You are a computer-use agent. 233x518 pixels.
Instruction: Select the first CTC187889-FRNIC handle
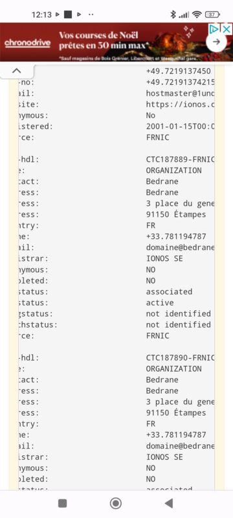180,159
